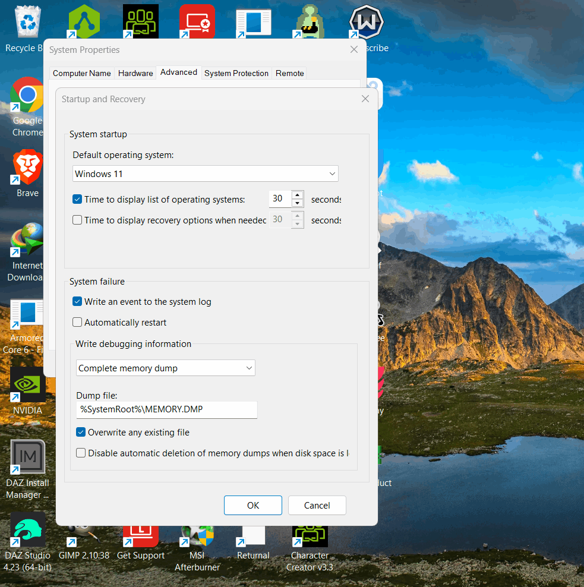Viewport: 584px width, 587px height.
Task: Open the Recycle Bin desktop icon
Action: (27, 22)
